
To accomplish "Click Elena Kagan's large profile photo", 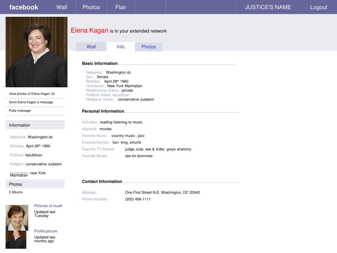I will 37,52.
